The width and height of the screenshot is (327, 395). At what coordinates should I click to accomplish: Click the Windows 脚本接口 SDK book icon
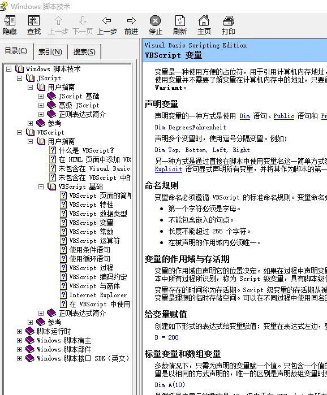[30, 358]
